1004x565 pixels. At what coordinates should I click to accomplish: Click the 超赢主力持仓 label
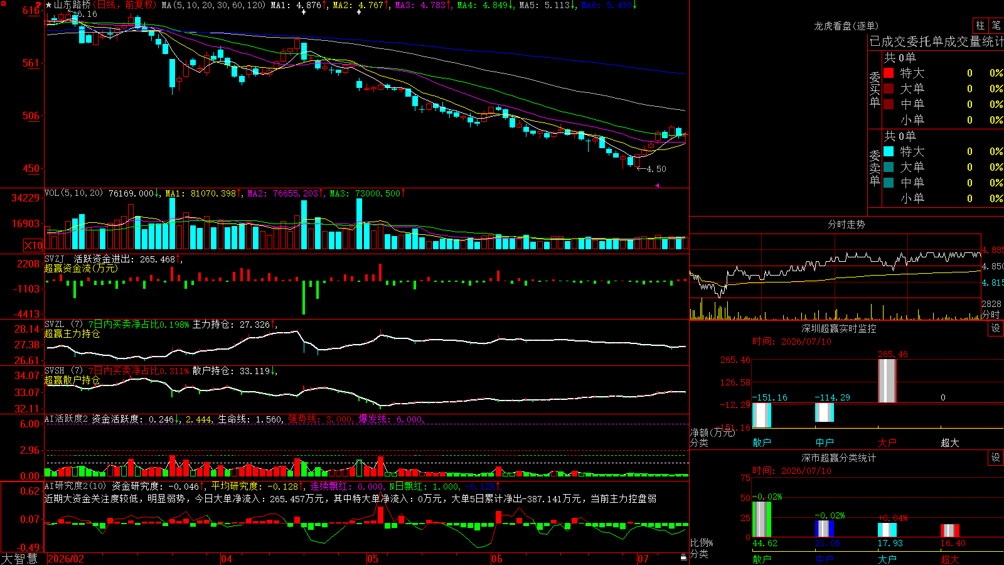(x=72, y=333)
